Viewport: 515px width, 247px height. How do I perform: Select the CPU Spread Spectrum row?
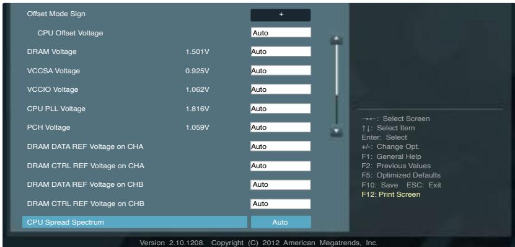tap(134, 222)
